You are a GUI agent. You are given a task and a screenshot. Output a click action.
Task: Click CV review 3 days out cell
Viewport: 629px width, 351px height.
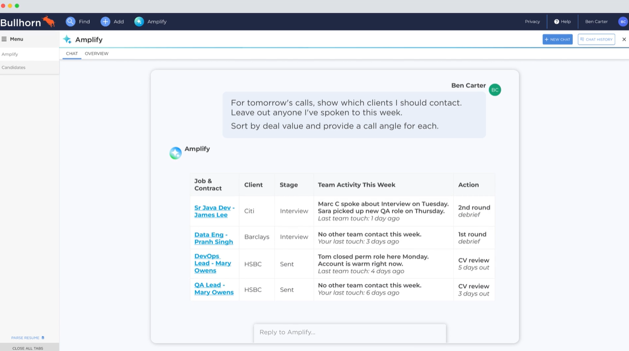click(474, 290)
